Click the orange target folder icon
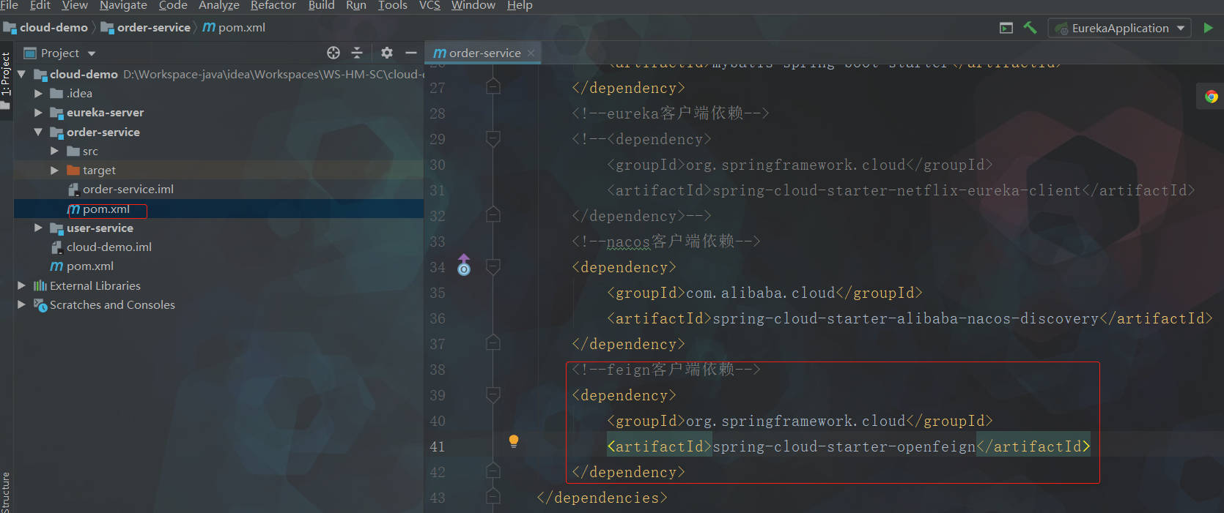 pos(73,171)
